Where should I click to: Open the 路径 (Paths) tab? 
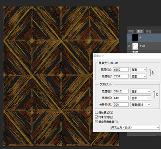[149, 31]
